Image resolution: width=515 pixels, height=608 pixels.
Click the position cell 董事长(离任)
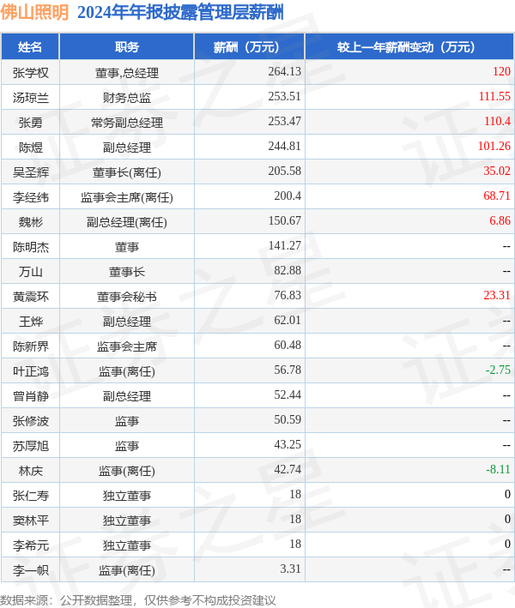[x=126, y=172]
